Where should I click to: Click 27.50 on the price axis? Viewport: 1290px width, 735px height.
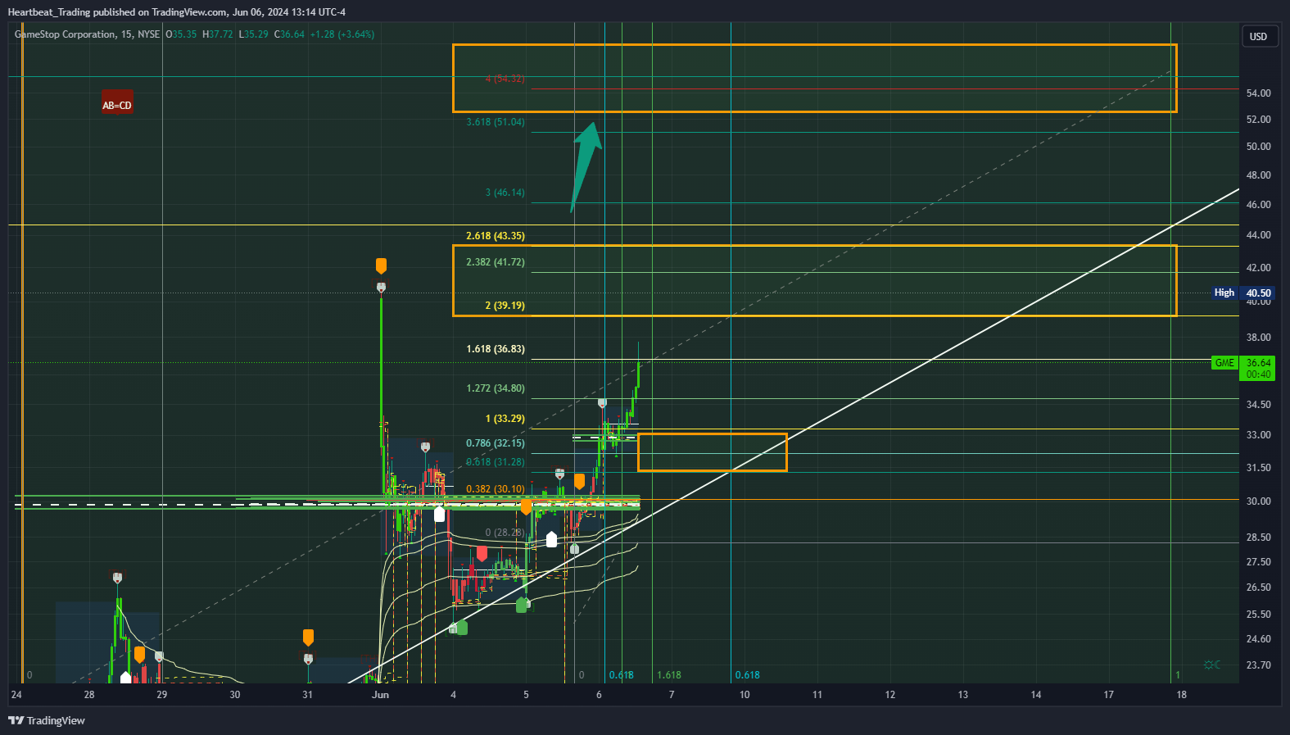[1259, 562]
